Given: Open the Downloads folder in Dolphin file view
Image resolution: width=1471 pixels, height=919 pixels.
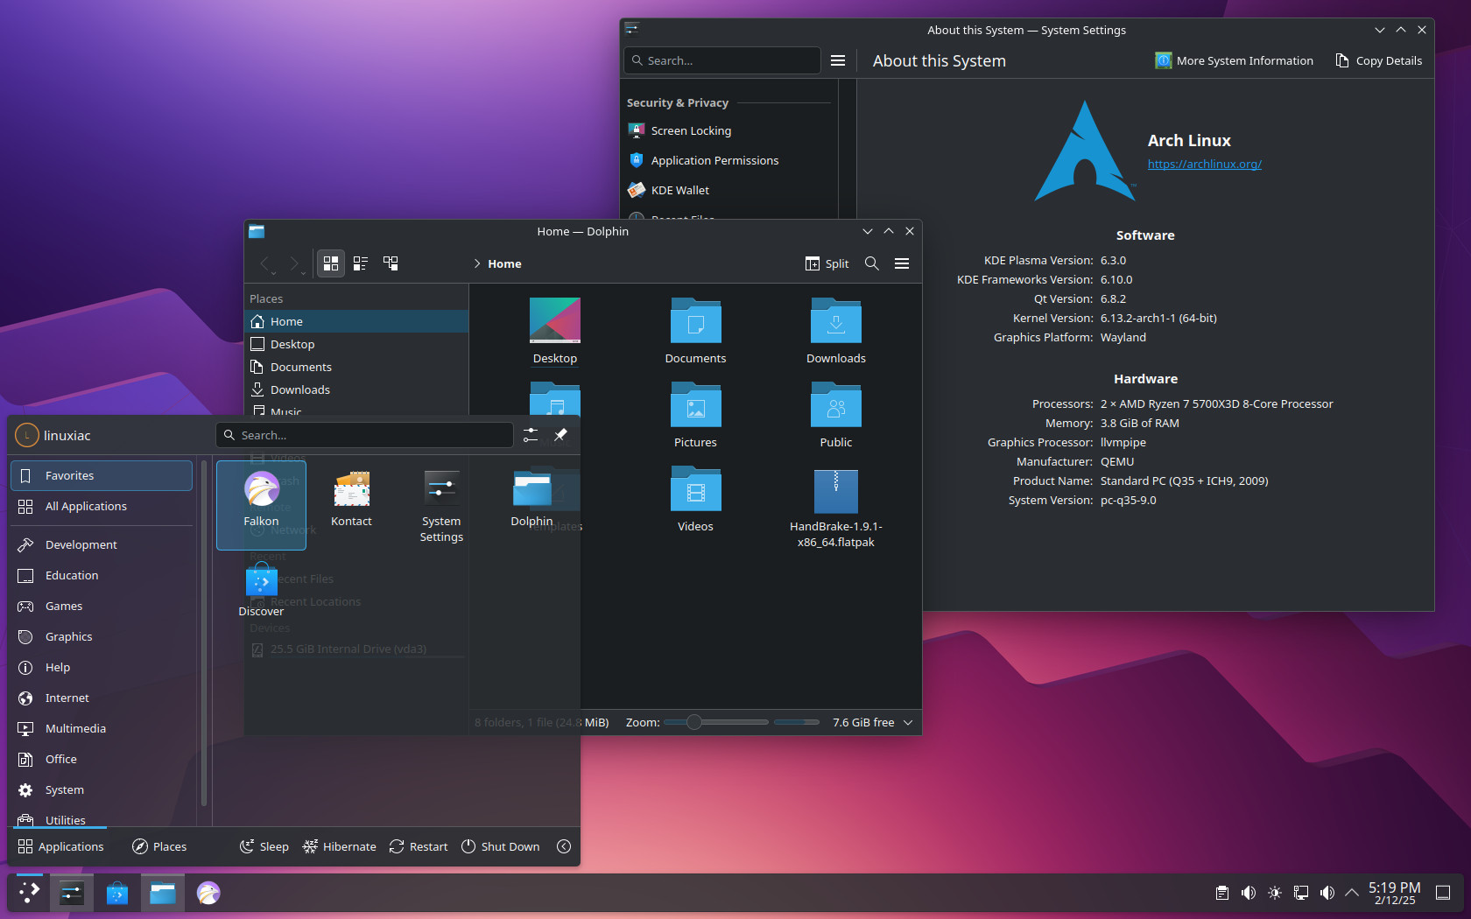Looking at the screenshot, I should click(x=836, y=331).
